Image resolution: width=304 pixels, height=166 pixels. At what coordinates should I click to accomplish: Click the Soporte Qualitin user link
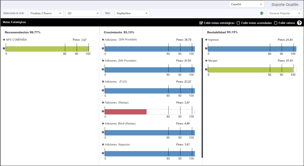(x=285, y=4)
